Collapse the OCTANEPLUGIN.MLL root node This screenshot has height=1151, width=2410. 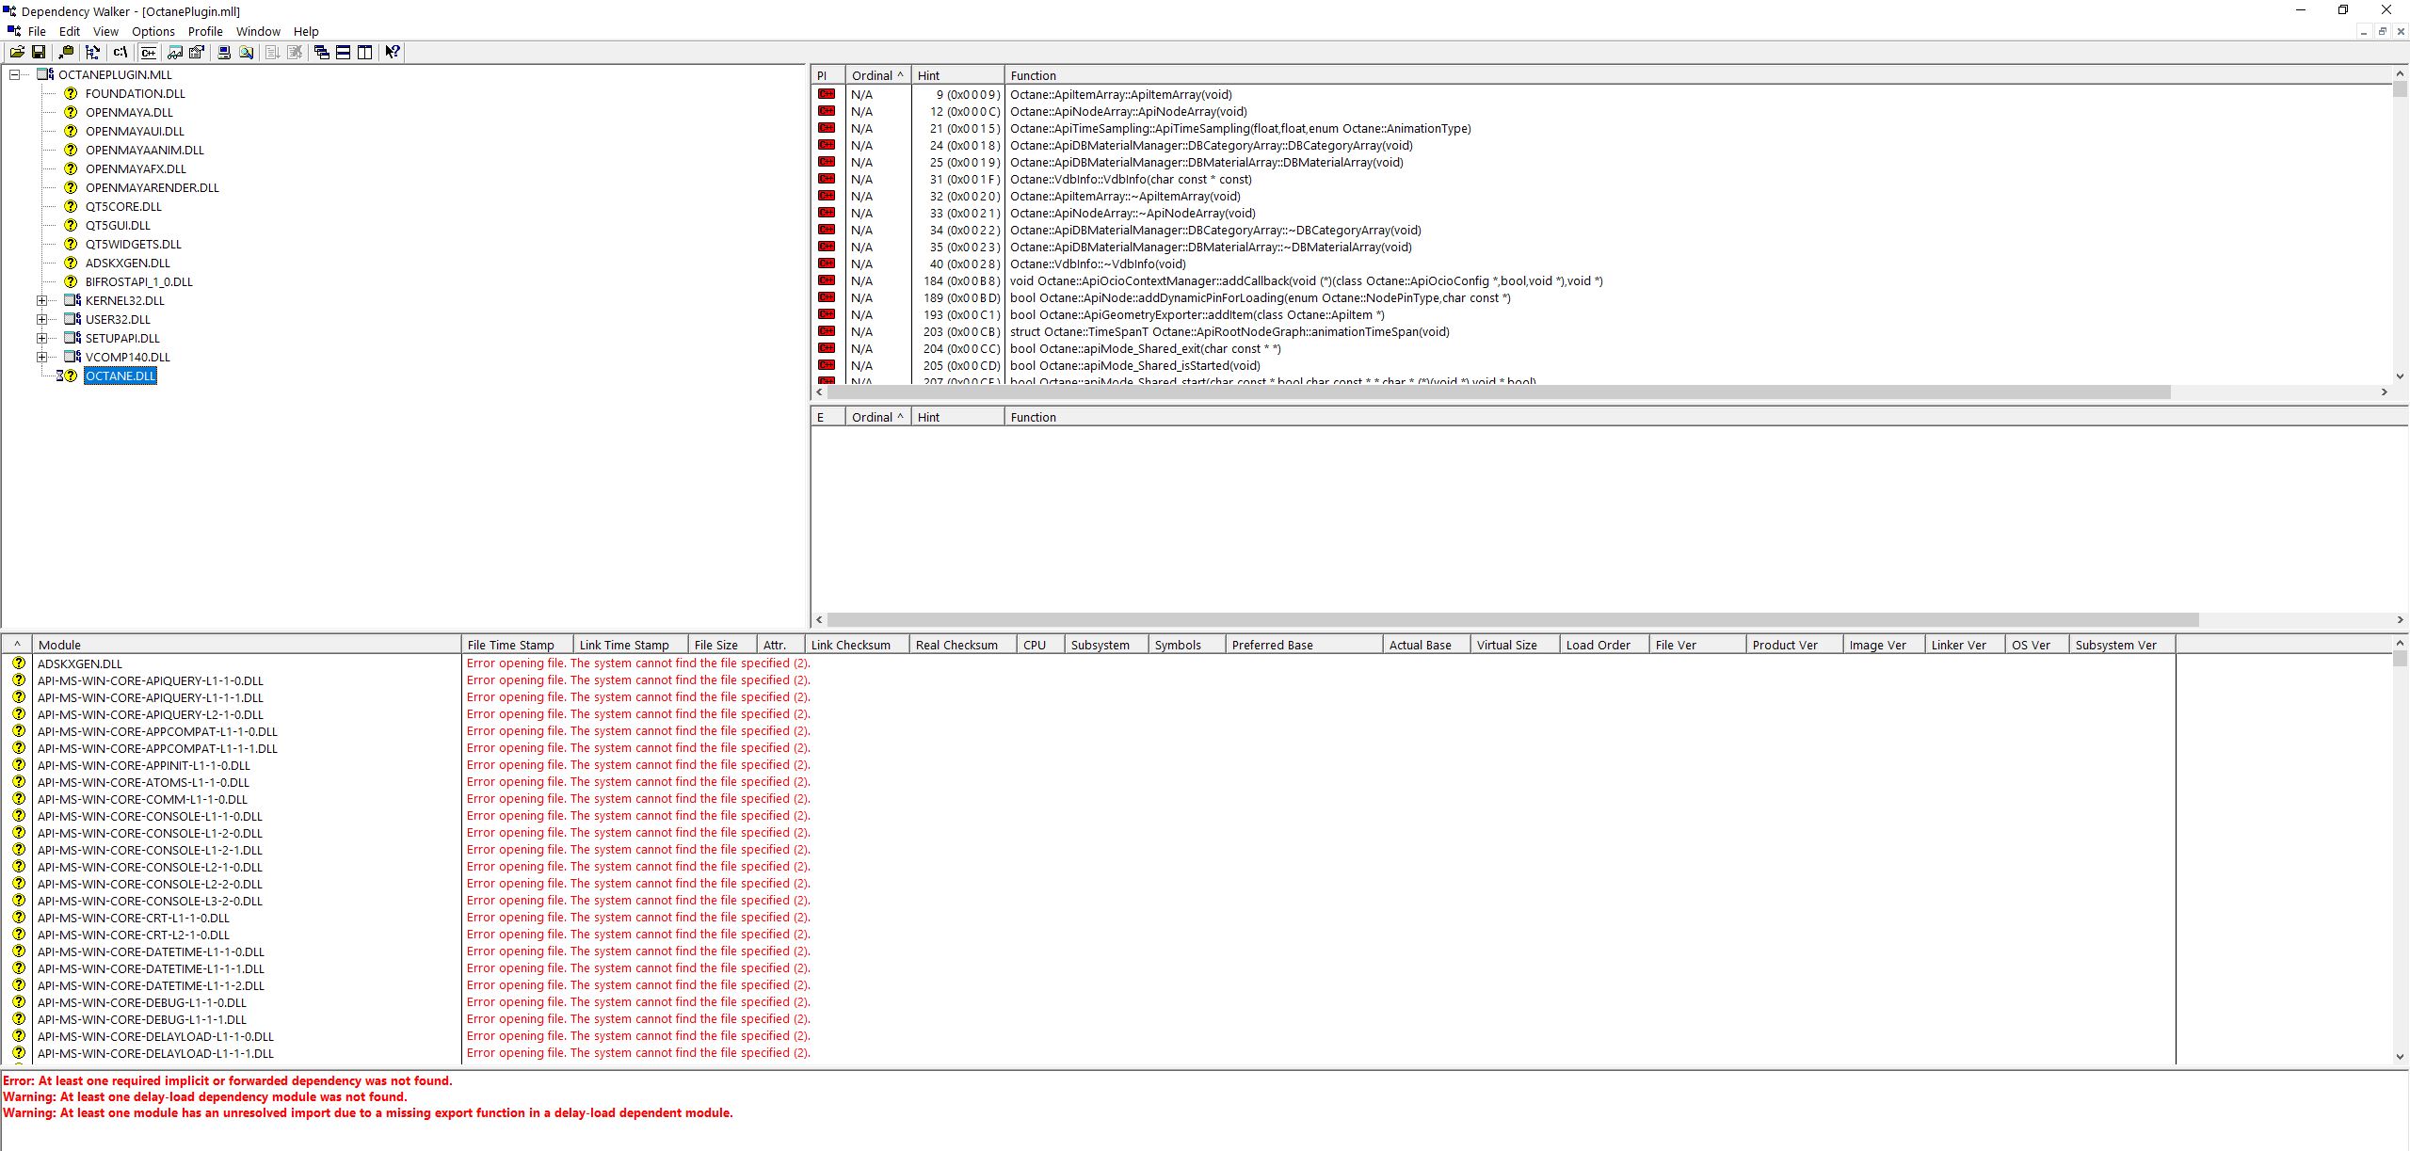click(14, 75)
